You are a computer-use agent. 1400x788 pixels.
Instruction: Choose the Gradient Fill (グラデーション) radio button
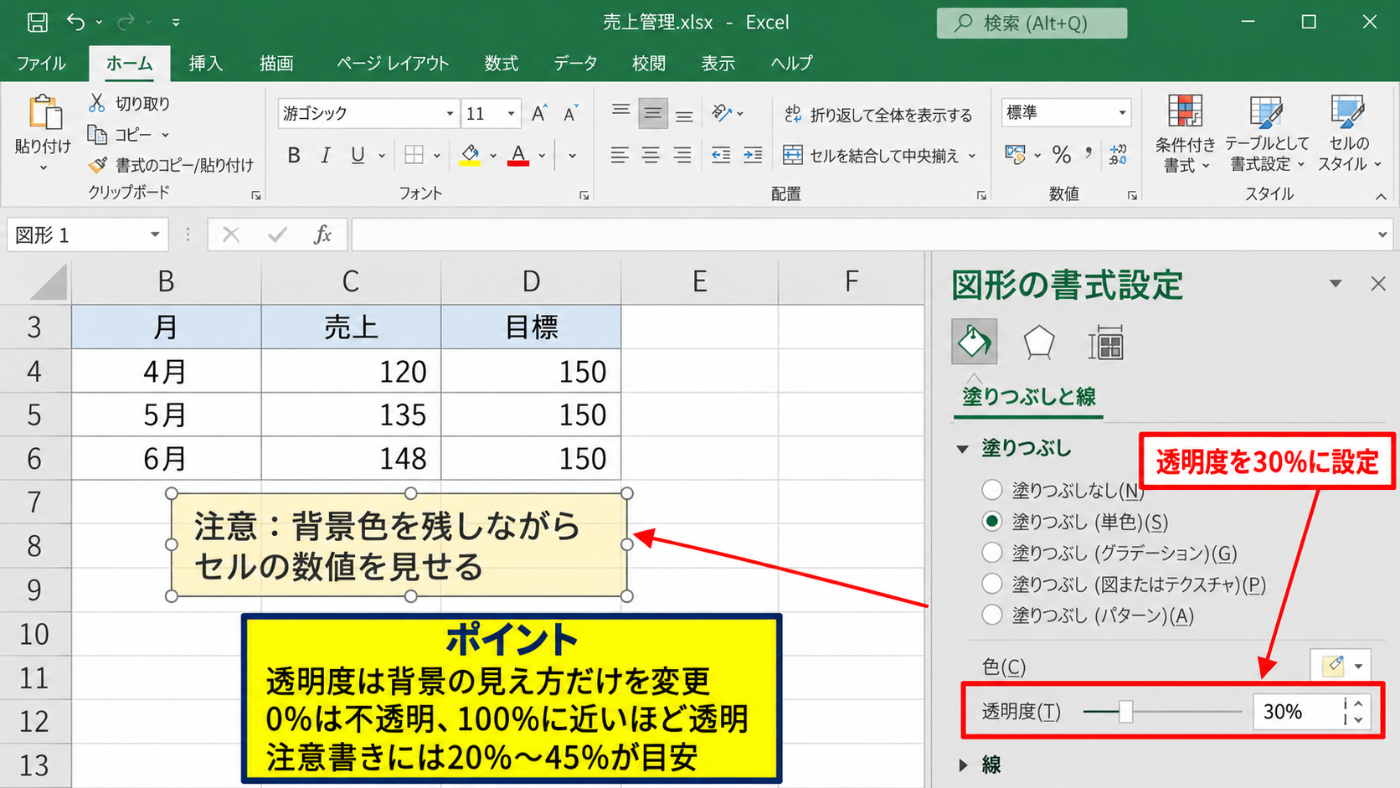click(x=992, y=553)
